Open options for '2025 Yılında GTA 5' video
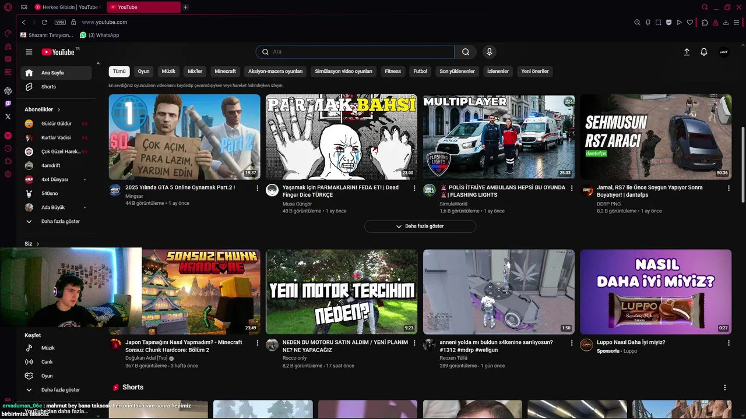The width and height of the screenshot is (746, 419). click(257, 188)
